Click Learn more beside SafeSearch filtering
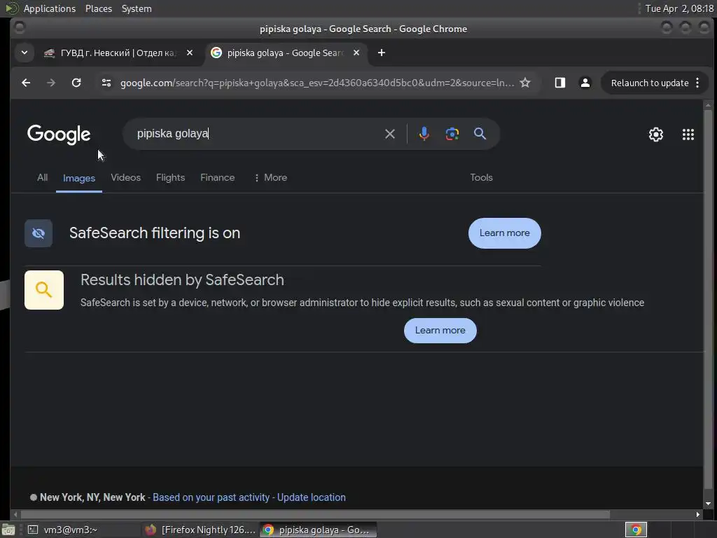Image resolution: width=717 pixels, height=538 pixels. 504,233
